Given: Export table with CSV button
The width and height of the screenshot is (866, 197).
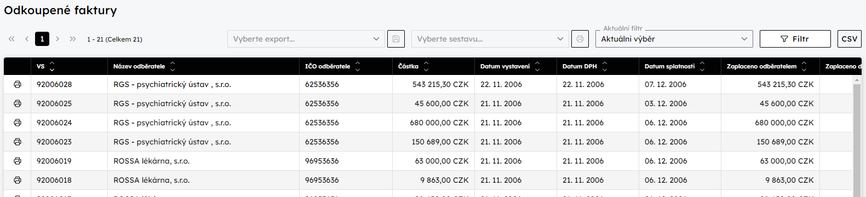Looking at the screenshot, I should (x=850, y=39).
